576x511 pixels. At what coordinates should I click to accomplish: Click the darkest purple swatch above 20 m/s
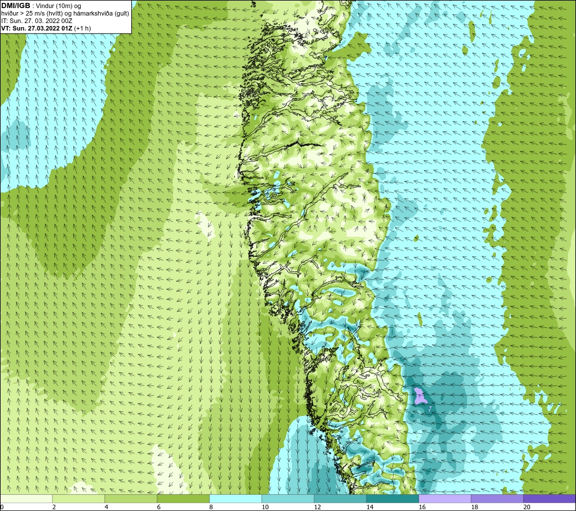click(x=549, y=498)
